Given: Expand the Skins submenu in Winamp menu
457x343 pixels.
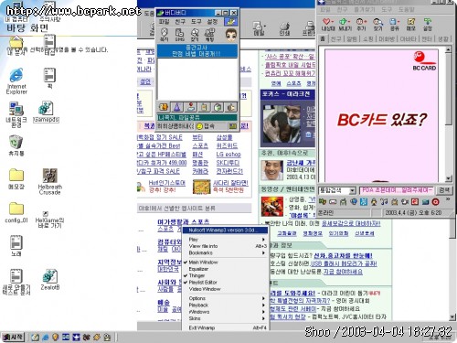Looking at the screenshot, I should tap(226, 318).
